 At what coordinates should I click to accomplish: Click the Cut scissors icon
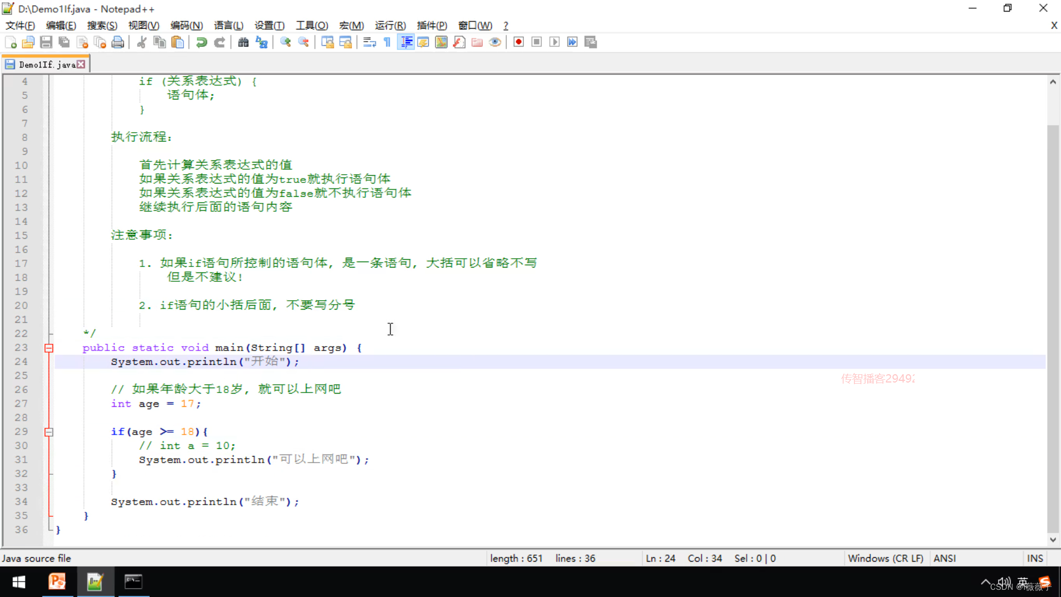click(x=141, y=42)
